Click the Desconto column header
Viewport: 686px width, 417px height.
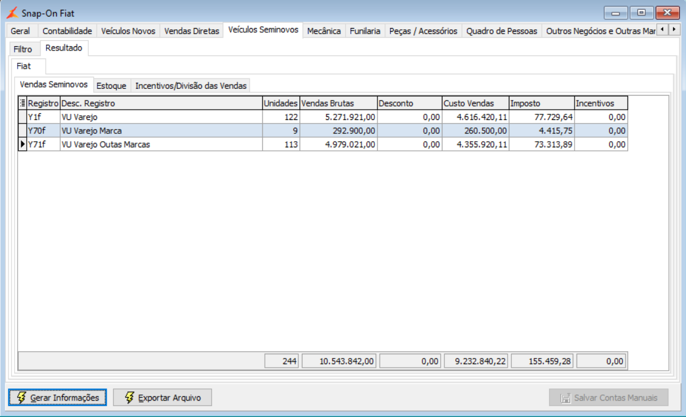click(x=410, y=103)
